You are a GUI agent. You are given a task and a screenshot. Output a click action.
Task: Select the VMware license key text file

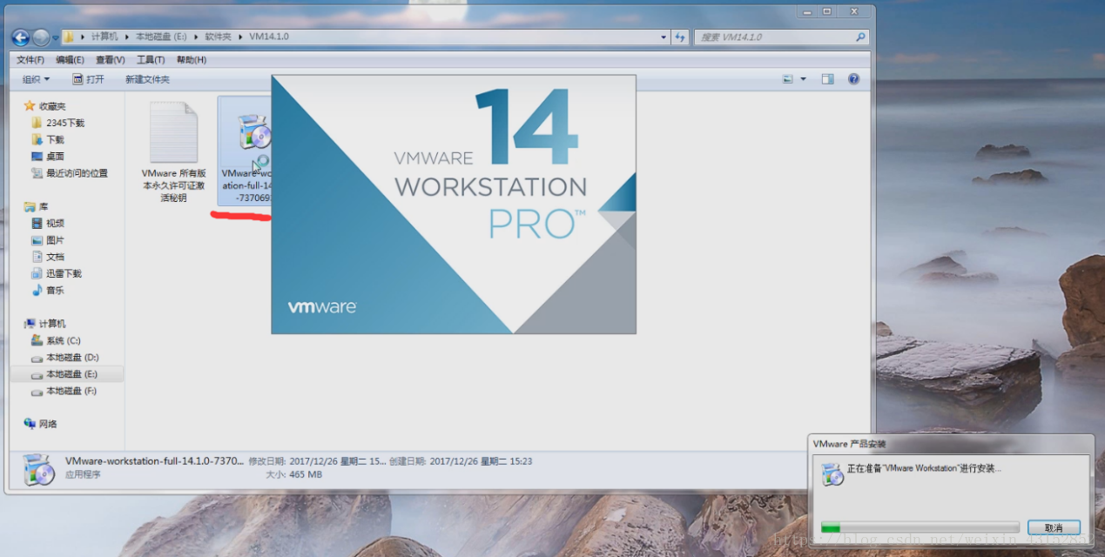click(x=173, y=152)
